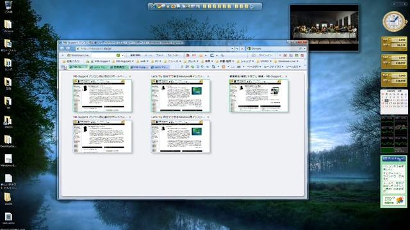Viewport: 410px width, 230px height.
Task: Close top-left MB-Support thumbnail with its X
Action: [x=130, y=77]
